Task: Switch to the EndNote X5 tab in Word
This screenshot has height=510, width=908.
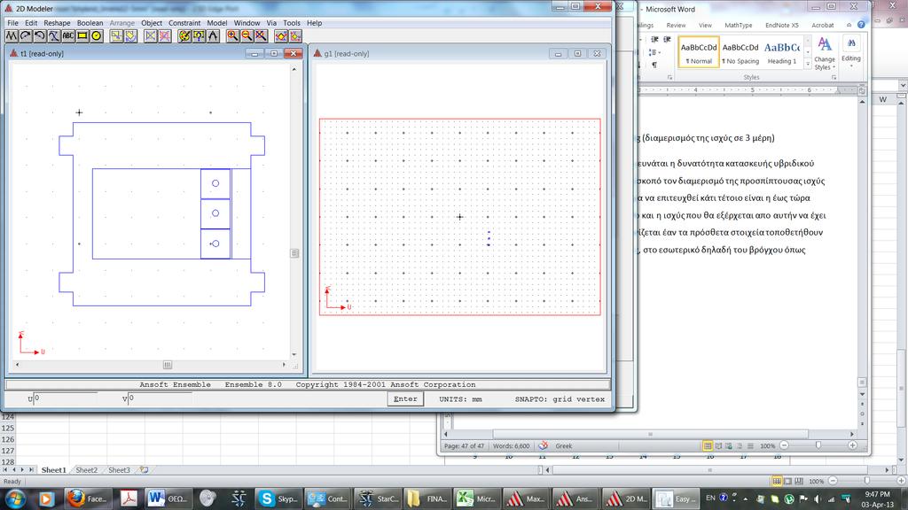Action: point(782,26)
